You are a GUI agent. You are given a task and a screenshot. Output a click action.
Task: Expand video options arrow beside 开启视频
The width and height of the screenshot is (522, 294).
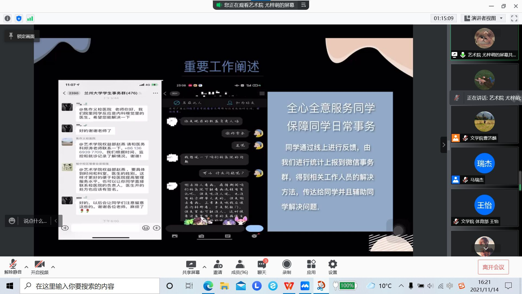click(x=53, y=267)
